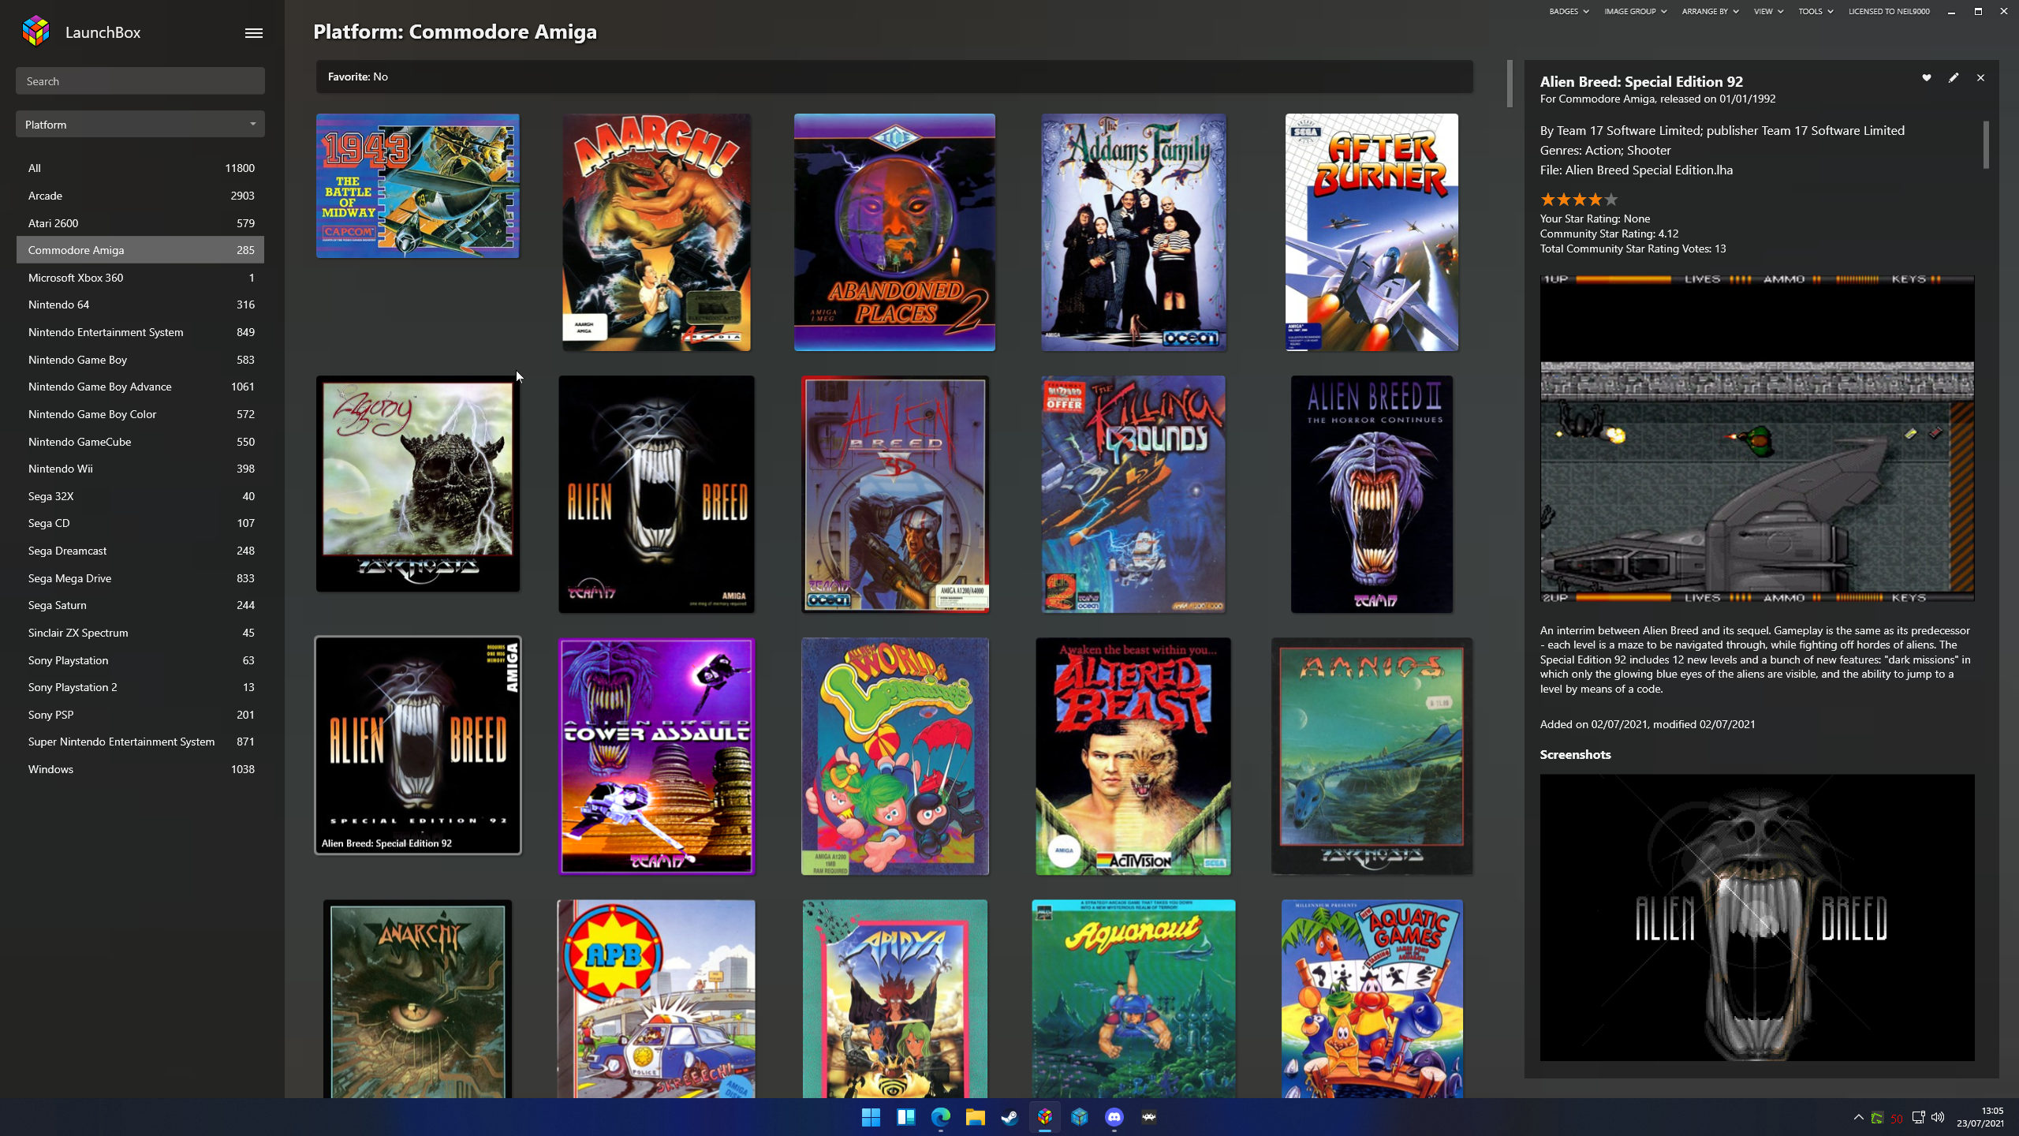Select the Aquatic Games cover
The width and height of the screenshot is (2019, 1136).
1372,999
